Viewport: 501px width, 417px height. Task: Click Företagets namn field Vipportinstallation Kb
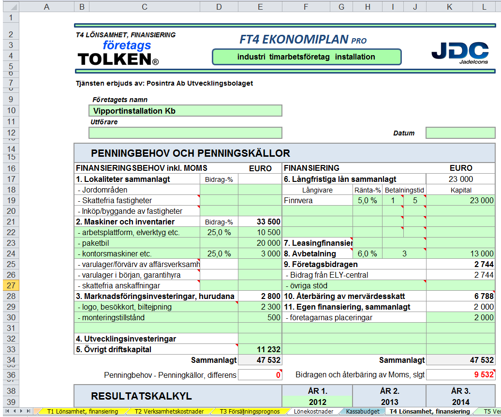[185, 111]
